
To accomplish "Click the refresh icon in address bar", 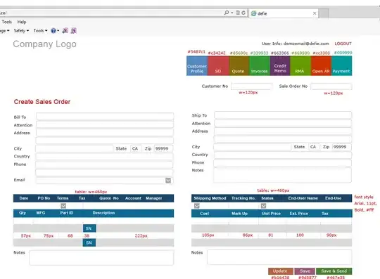I will click(243, 13).
